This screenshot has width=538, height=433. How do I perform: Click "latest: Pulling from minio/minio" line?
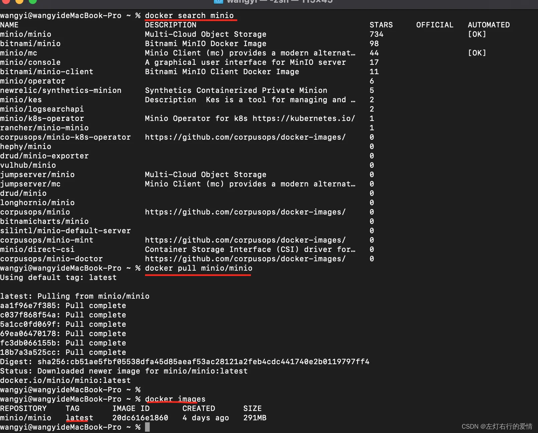point(75,296)
